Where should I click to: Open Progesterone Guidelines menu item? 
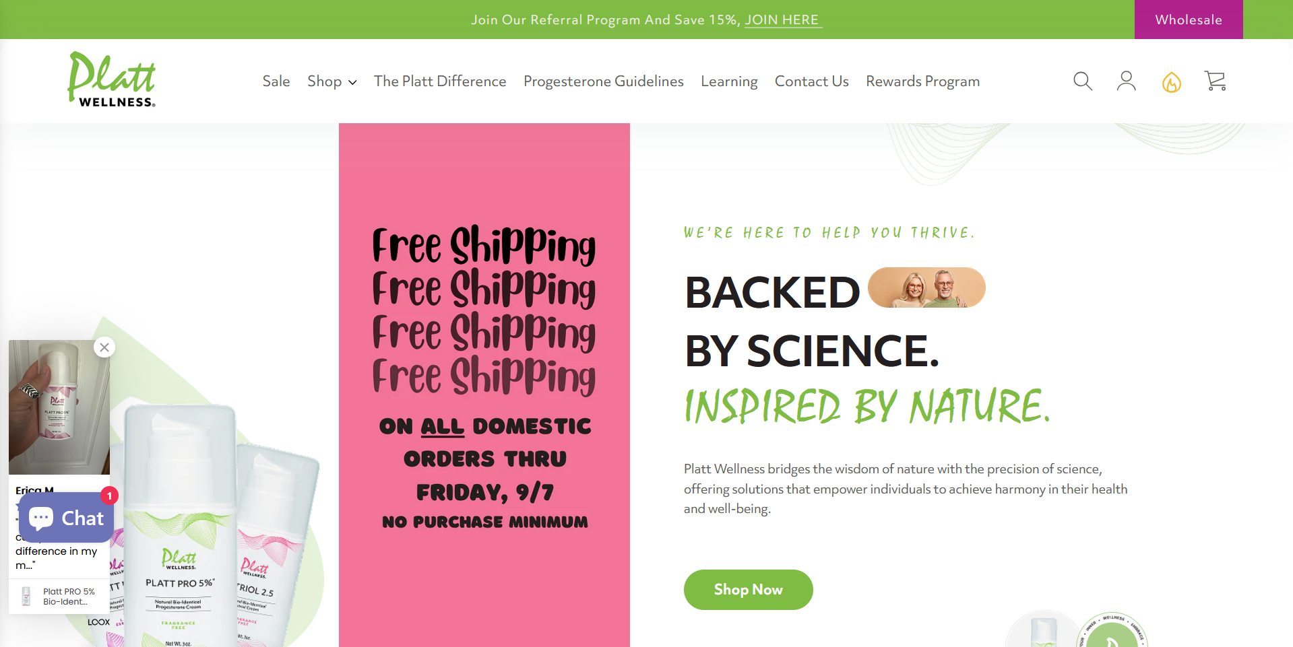point(603,81)
